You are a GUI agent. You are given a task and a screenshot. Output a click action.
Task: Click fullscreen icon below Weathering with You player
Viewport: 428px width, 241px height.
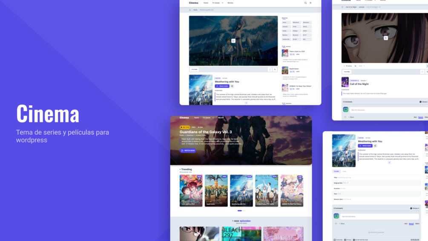(270, 70)
